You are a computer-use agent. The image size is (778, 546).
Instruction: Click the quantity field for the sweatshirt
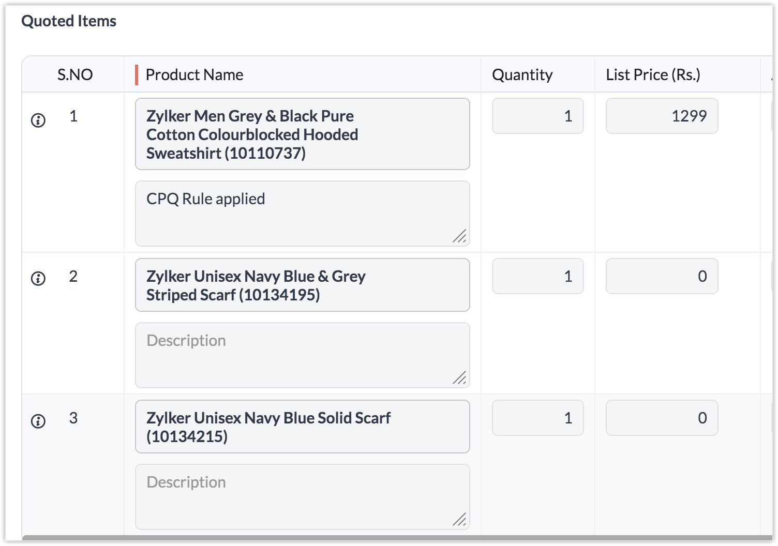tap(537, 116)
